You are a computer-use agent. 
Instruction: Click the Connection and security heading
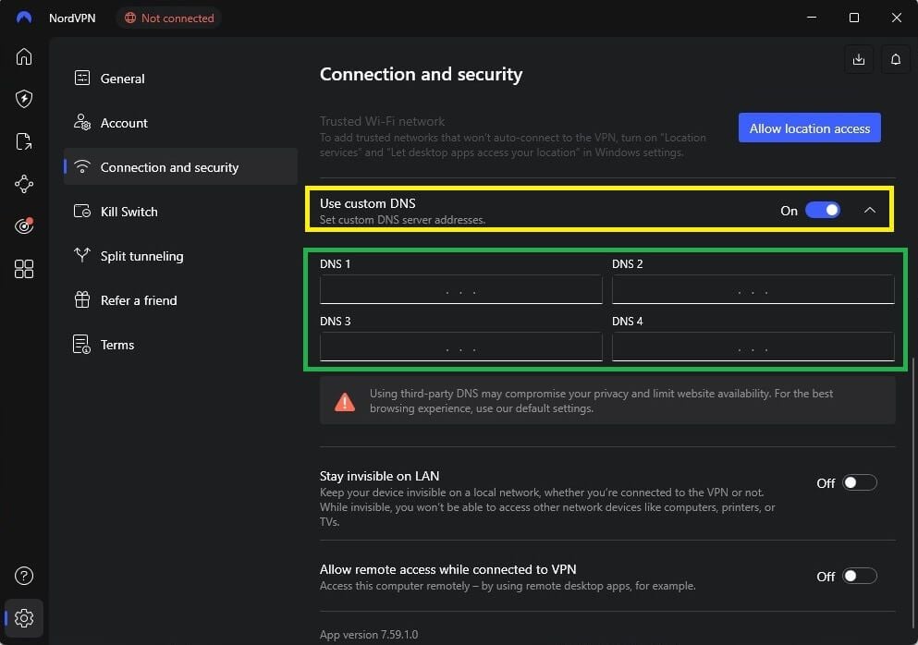421,74
